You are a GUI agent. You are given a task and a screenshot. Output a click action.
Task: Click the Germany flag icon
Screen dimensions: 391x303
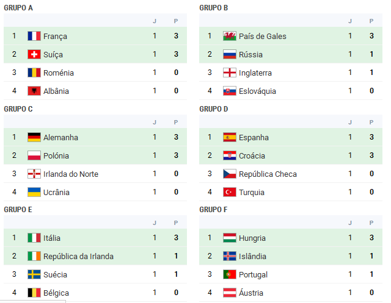[34, 137]
